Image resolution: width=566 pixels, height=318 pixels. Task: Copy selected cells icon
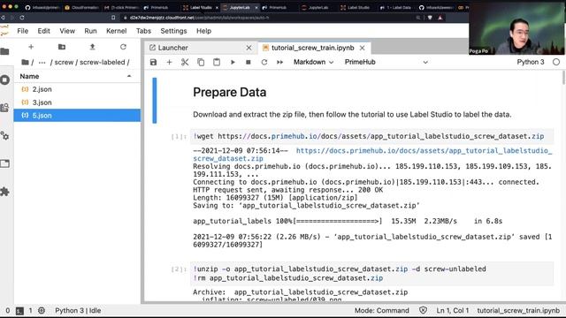coord(201,62)
